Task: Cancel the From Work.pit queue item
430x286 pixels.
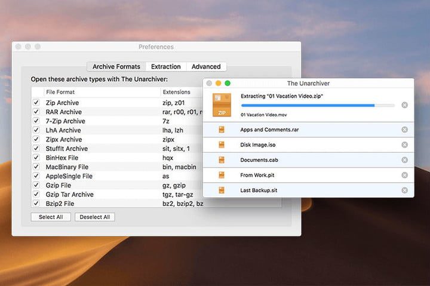Action: (404, 175)
